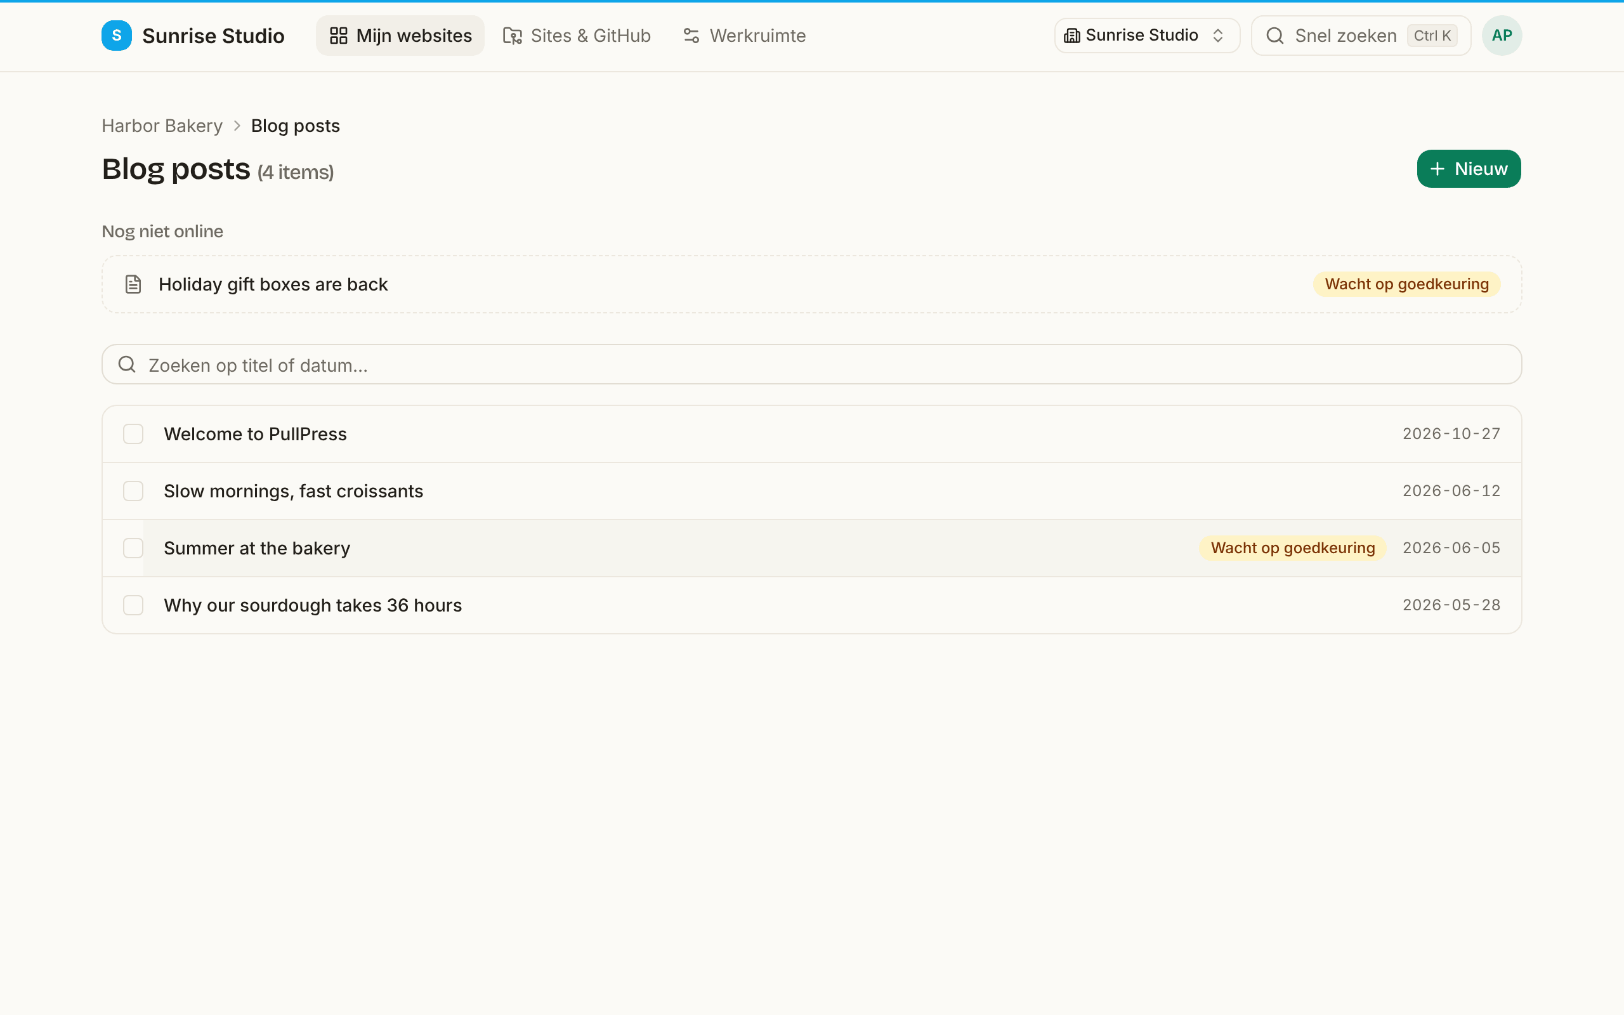Navigate to Harbor Bakery breadcrumb
Screen dimensions: 1624x1015
pyautogui.click(x=162, y=126)
